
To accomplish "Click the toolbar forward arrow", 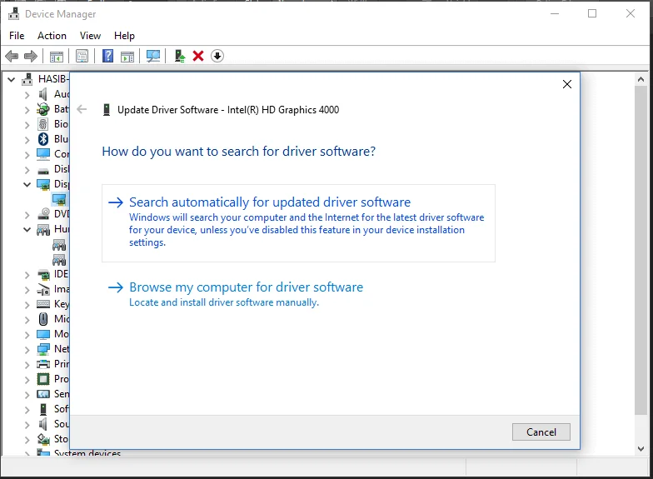I will click(x=31, y=56).
